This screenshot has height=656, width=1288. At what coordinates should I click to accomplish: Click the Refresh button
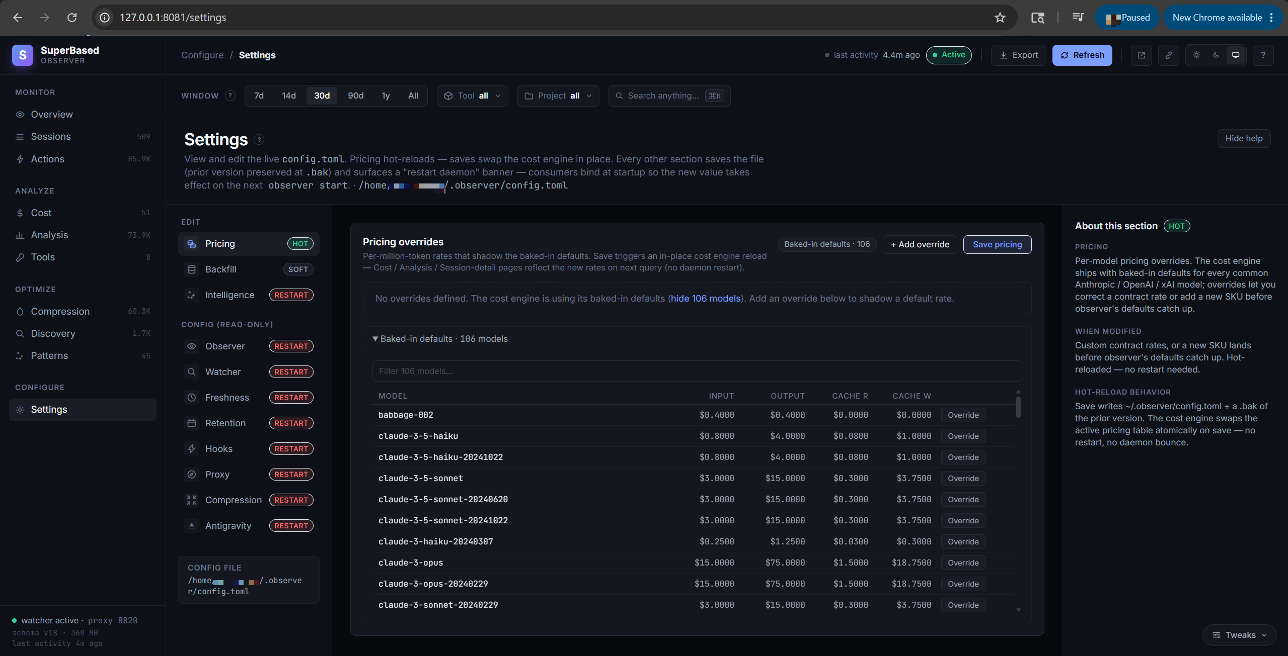click(x=1082, y=55)
